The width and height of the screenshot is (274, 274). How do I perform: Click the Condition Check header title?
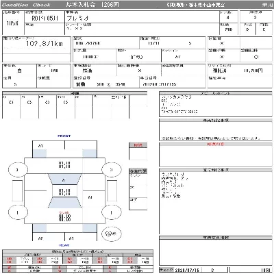(26, 5)
